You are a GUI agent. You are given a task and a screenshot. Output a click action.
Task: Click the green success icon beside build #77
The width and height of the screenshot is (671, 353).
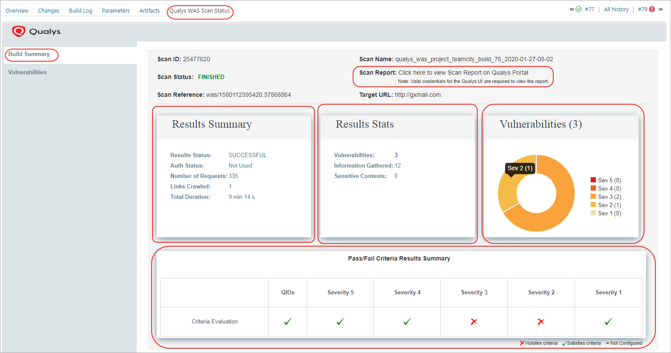pyautogui.click(x=578, y=9)
